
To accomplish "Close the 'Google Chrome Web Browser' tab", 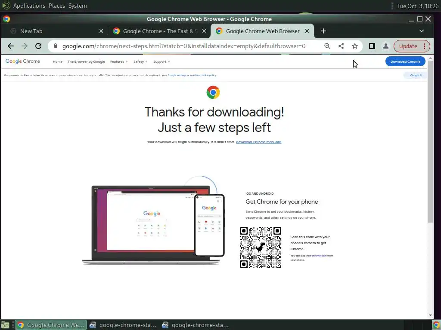I will click(307, 31).
